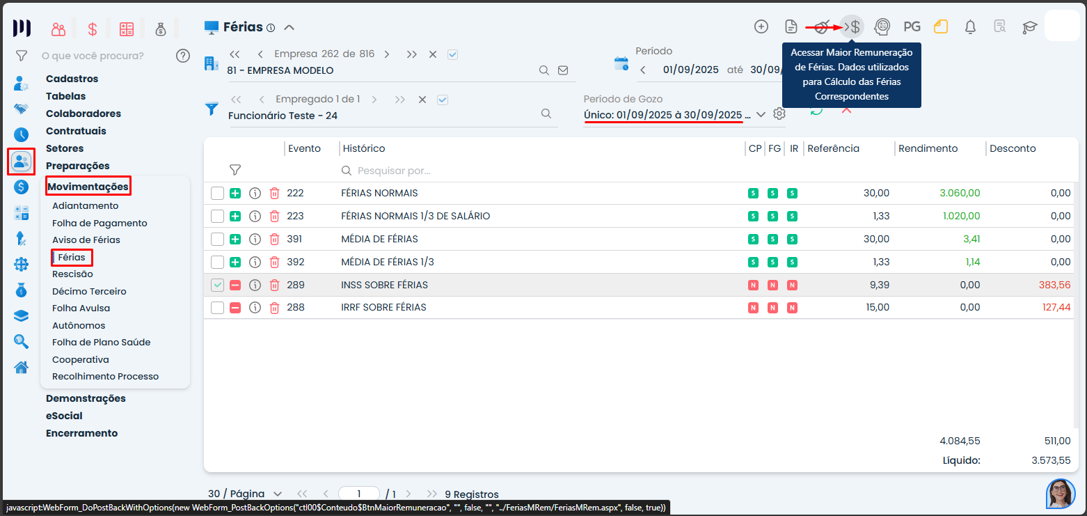Viewport: 1087px width, 516px height.
Task: Check the FÉRIAS NORMAIS row checkbox
Action: click(218, 194)
